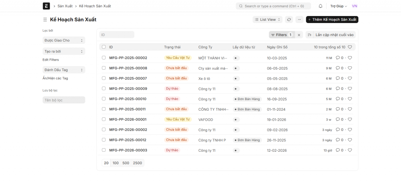Set page size to 20
The width and height of the screenshot is (401, 183).
[106, 163]
